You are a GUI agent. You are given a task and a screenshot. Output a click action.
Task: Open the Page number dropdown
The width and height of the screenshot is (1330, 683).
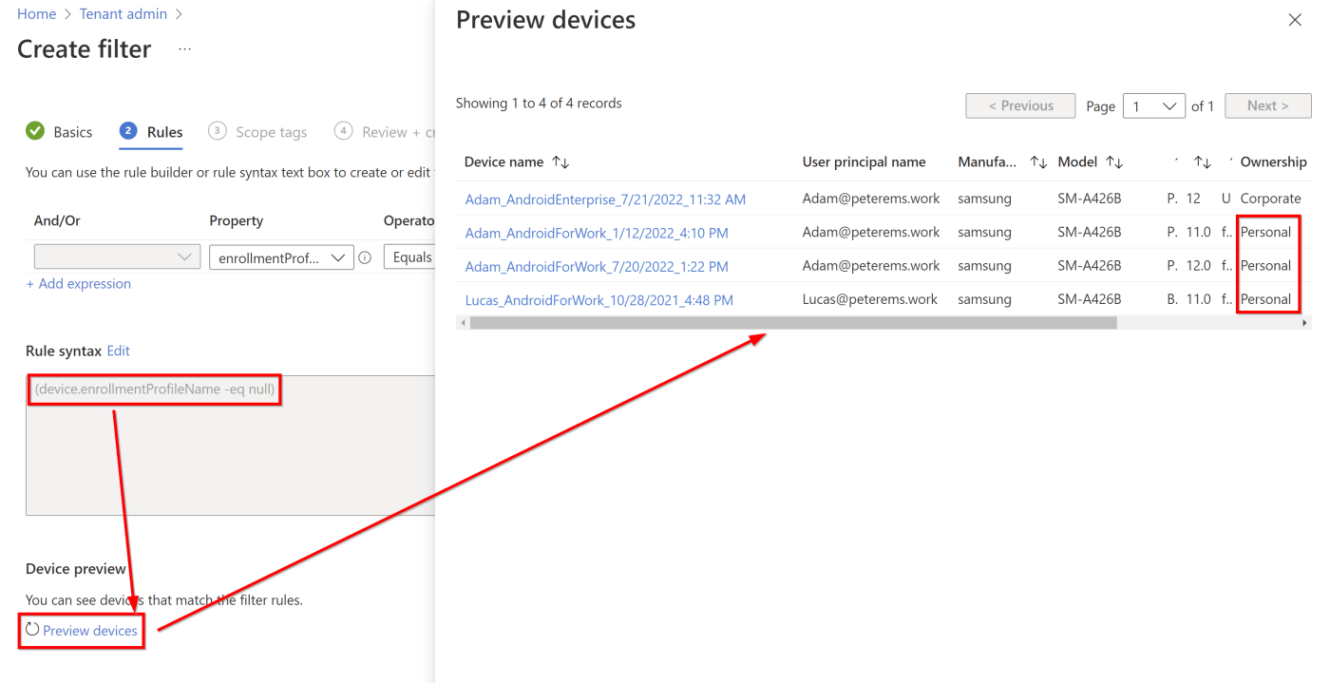coord(1154,106)
